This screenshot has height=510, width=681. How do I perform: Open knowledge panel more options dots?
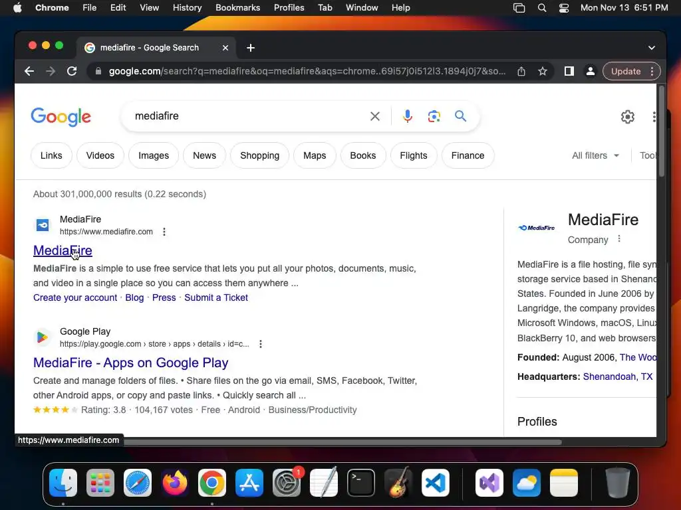619,239
